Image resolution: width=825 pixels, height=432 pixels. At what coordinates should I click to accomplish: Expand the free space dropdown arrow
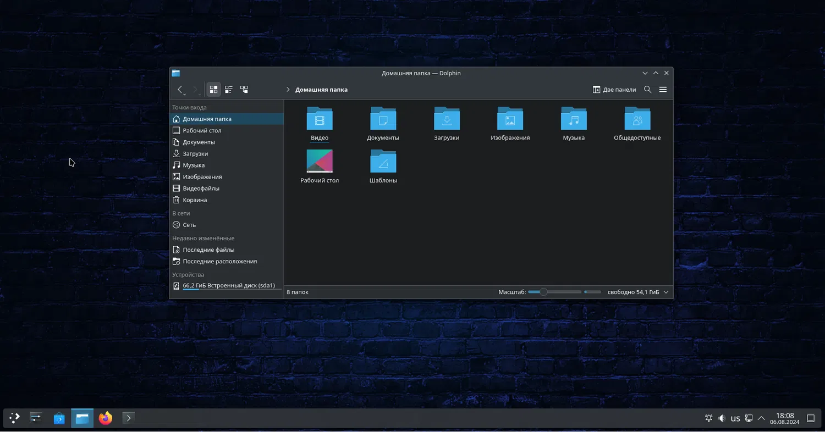point(666,292)
